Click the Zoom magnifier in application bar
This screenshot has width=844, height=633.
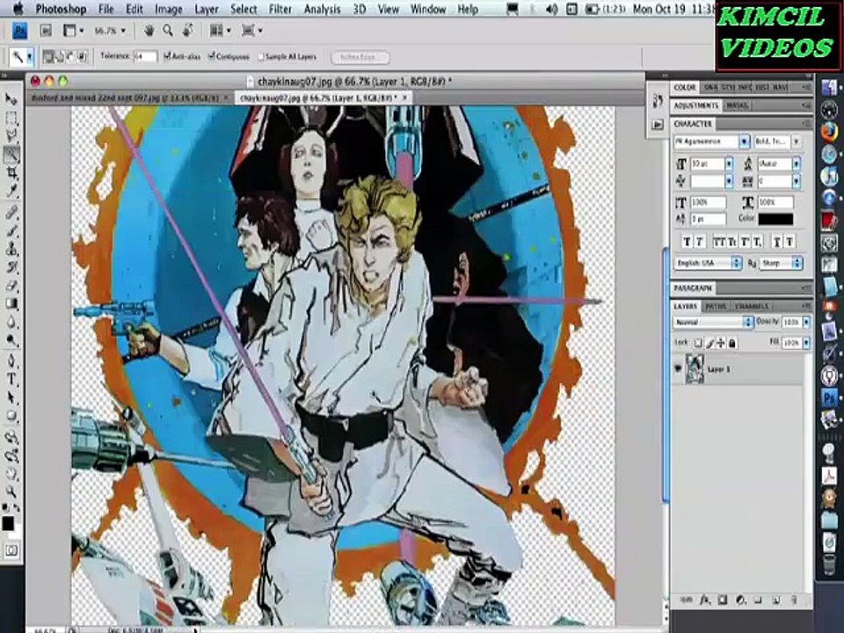(x=168, y=31)
